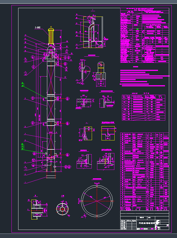Screen dimensions: 177x238
Task: Click the middle tray section of the column
Action: click(x=51, y=123)
